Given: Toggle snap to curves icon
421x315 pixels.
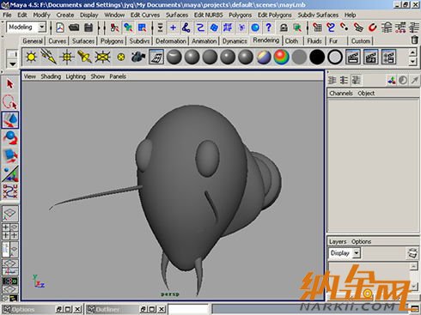Looking at the screenshot, I should [331, 27].
